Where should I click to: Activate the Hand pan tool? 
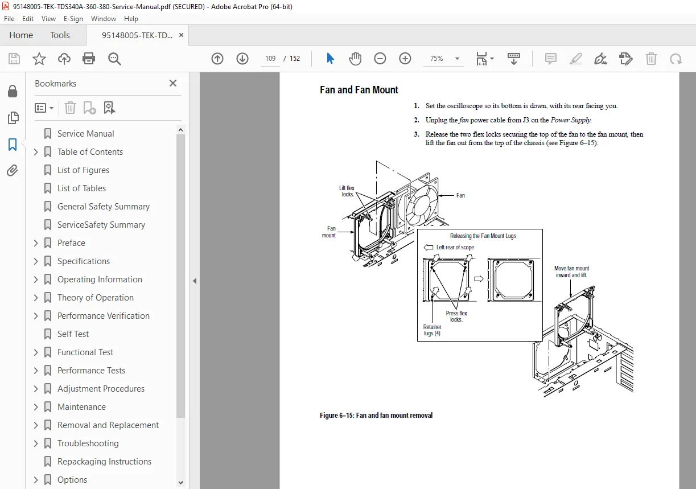355,59
